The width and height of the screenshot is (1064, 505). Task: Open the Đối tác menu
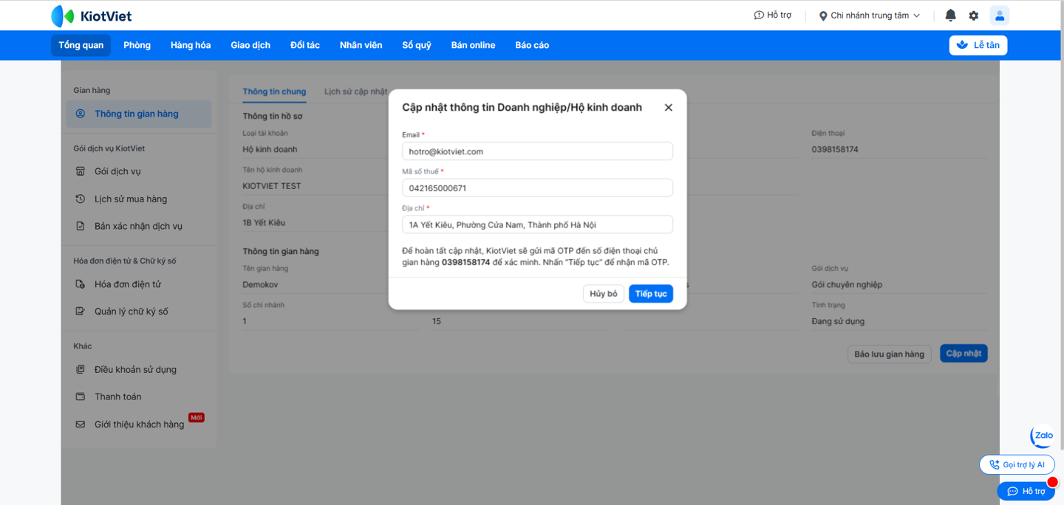pyautogui.click(x=305, y=45)
